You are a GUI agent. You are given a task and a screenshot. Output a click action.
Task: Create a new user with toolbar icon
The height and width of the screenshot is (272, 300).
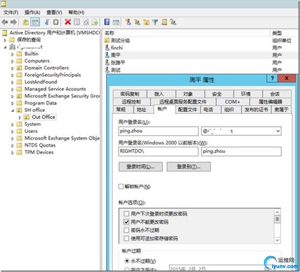pos(128,22)
